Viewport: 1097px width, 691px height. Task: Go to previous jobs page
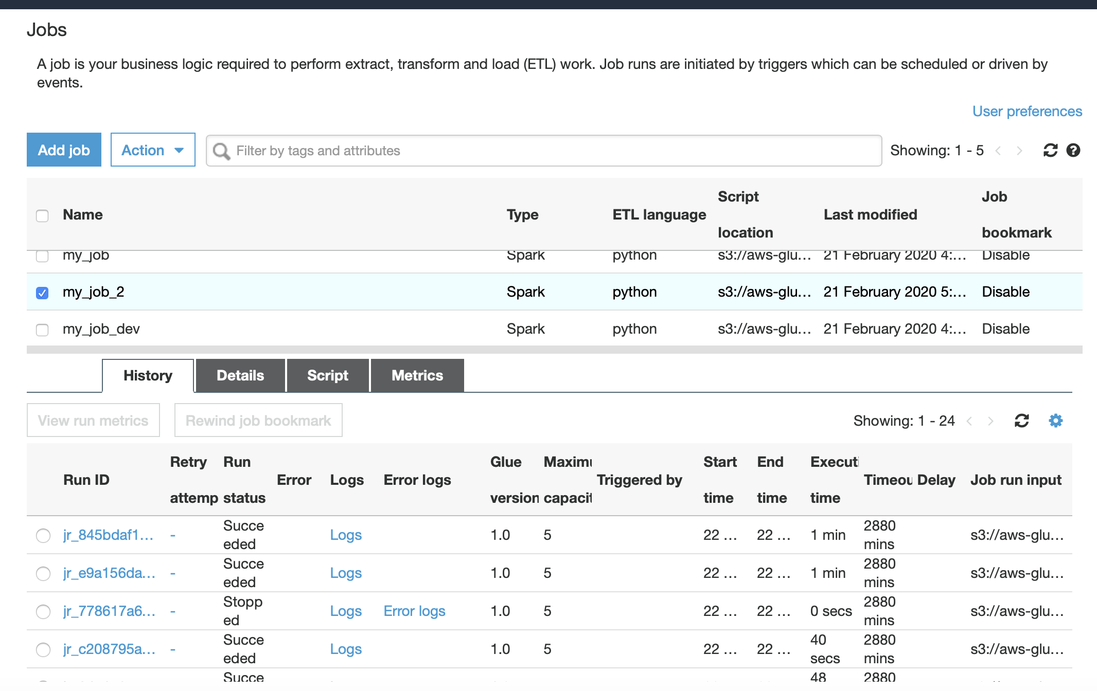point(998,151)
